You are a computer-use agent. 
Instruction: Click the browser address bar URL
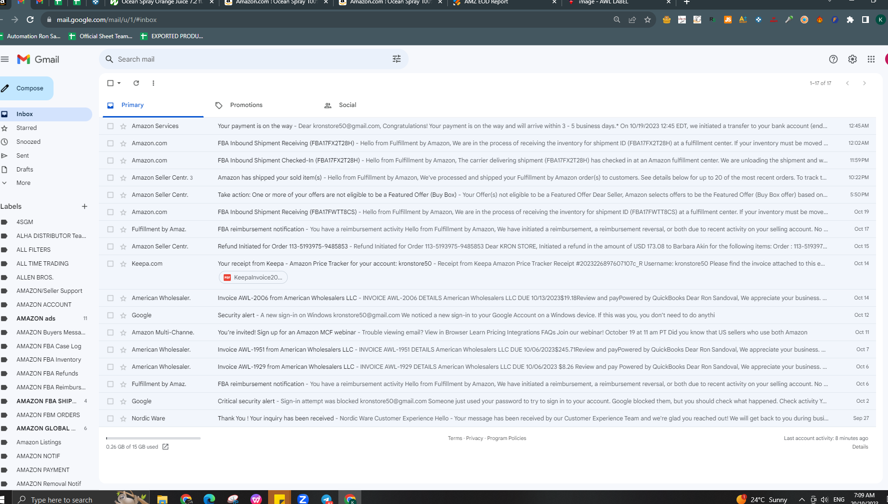pyautogui.click(x=107, y=20)
